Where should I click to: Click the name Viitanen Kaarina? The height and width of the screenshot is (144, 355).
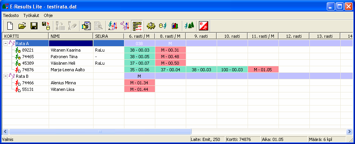click(x=66, y=50)
